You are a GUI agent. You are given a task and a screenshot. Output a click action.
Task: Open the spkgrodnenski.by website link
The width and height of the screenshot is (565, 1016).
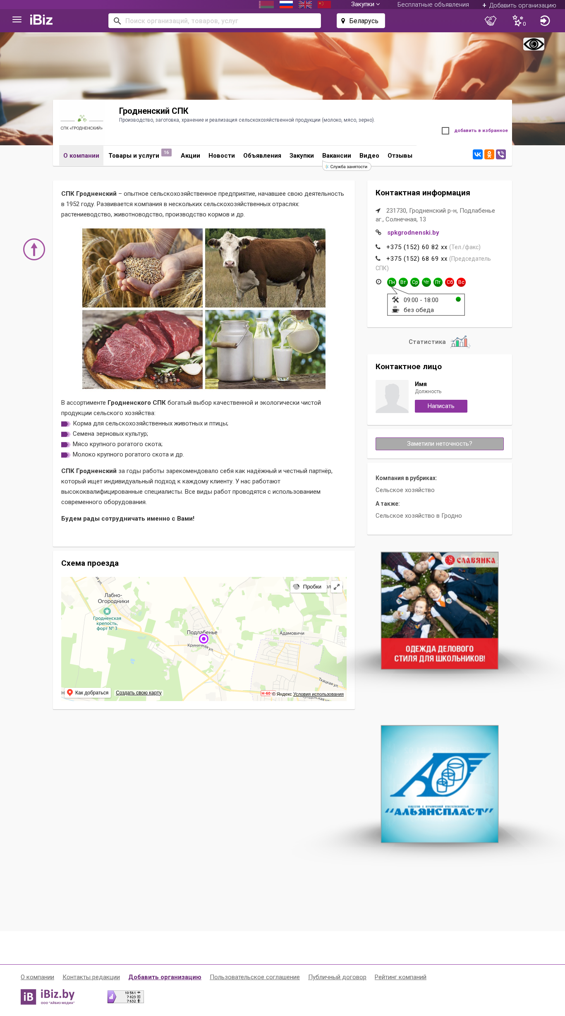pyautogui.click(x=413, y=233)
